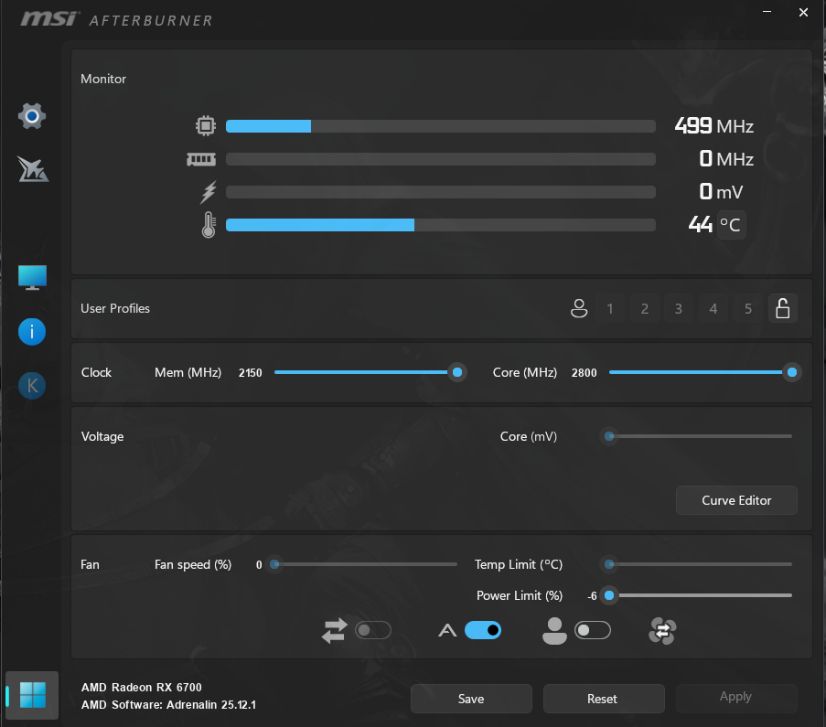Select user profile slot 1
The width and height of the screenshot is (826, 727).
point(610,308)
